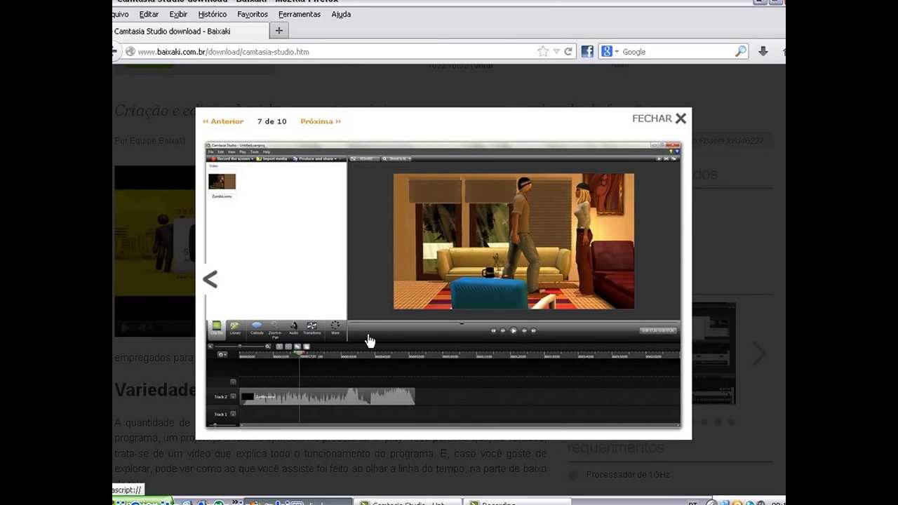
Task: Open the Favoritos menu
Action: pyautogui.click(x=253, y=14)
